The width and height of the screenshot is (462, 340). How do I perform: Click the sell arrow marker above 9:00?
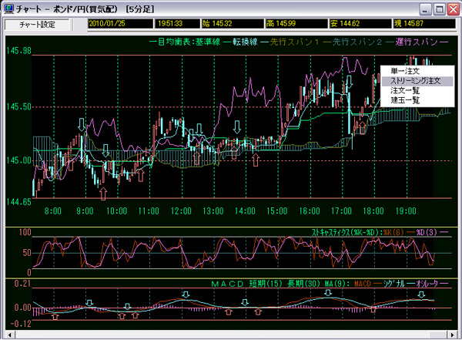tap(82, 125)
